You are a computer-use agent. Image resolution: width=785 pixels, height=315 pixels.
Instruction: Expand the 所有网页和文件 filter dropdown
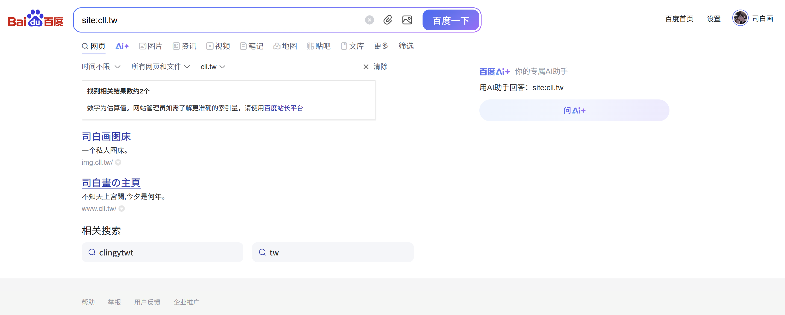tap(160, 66)
